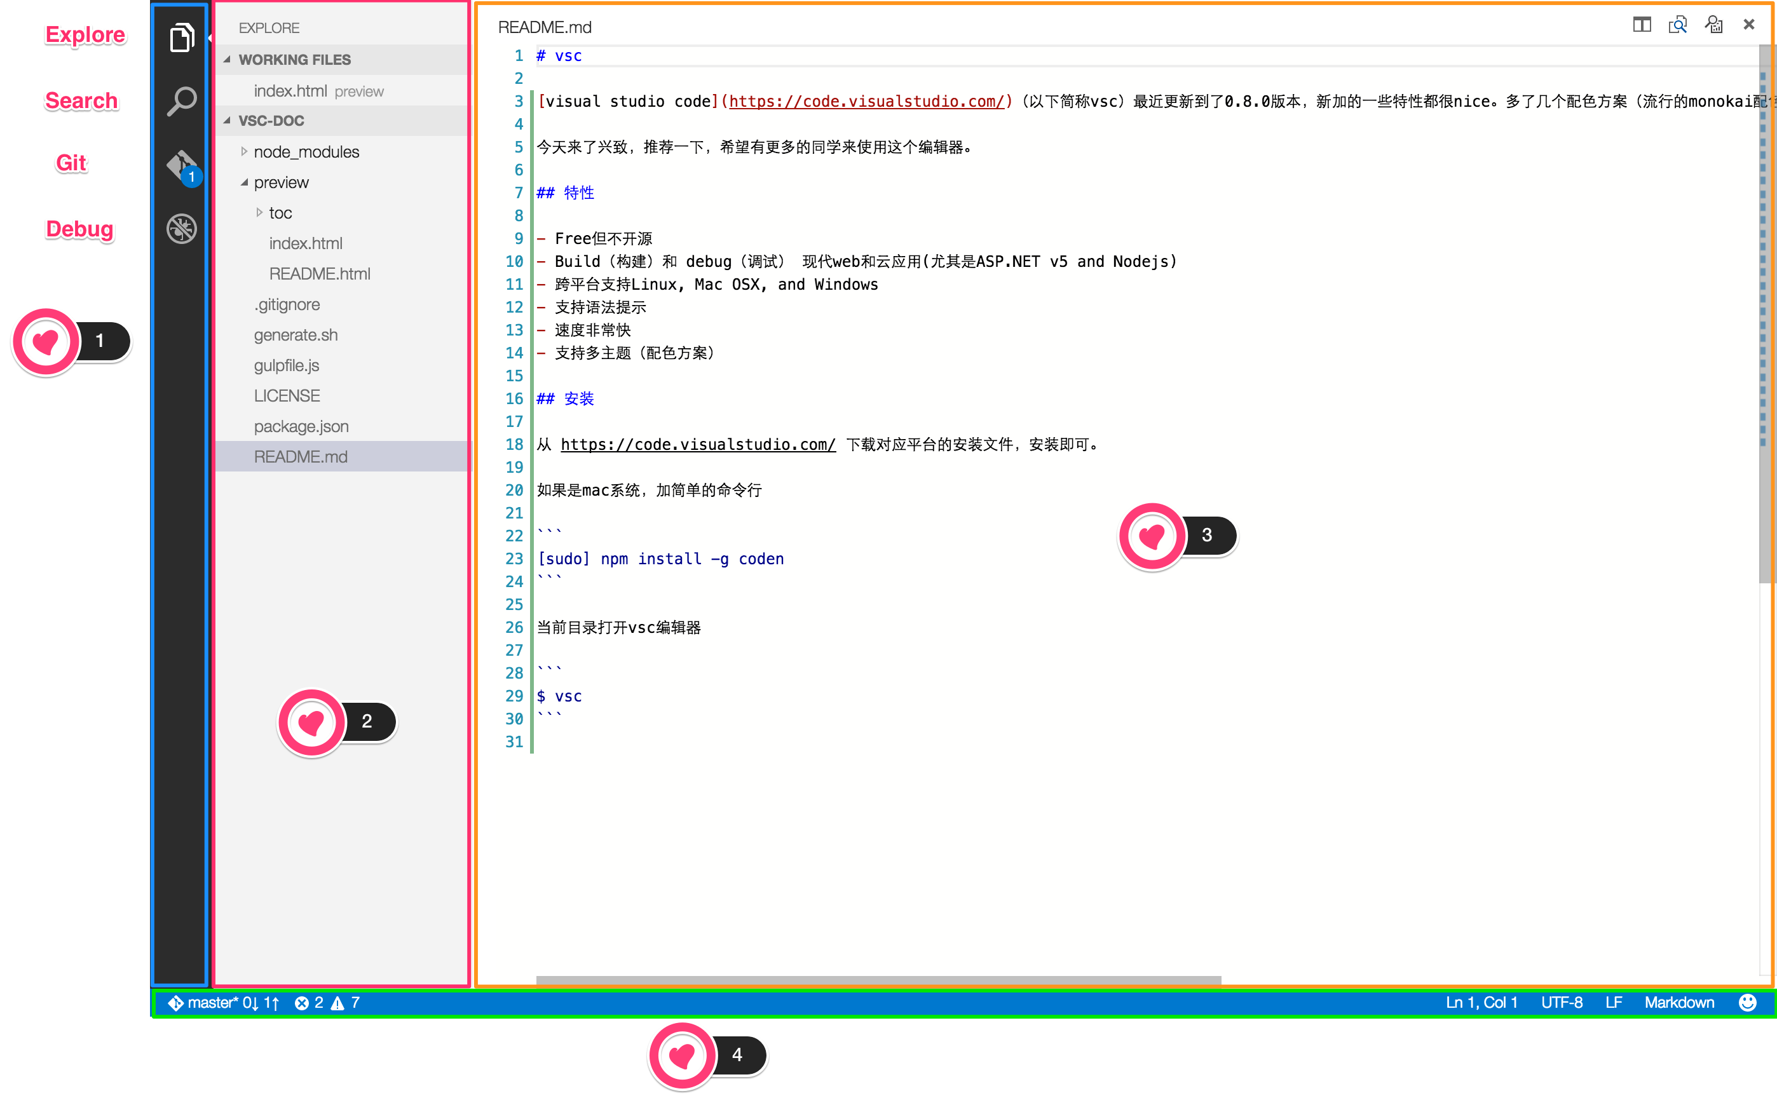Open the Debug view icon

point(182,229)
